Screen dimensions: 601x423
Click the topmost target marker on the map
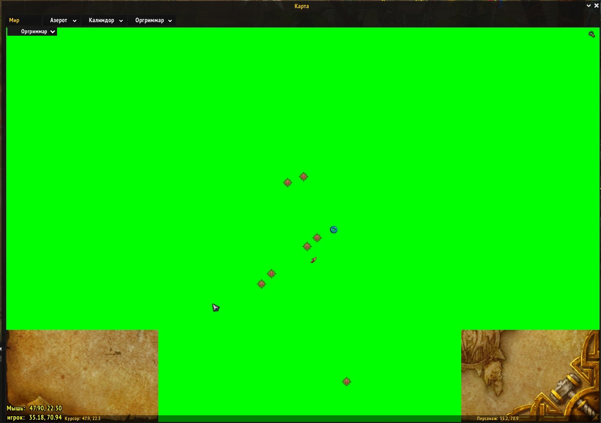(x=303, y=177)
